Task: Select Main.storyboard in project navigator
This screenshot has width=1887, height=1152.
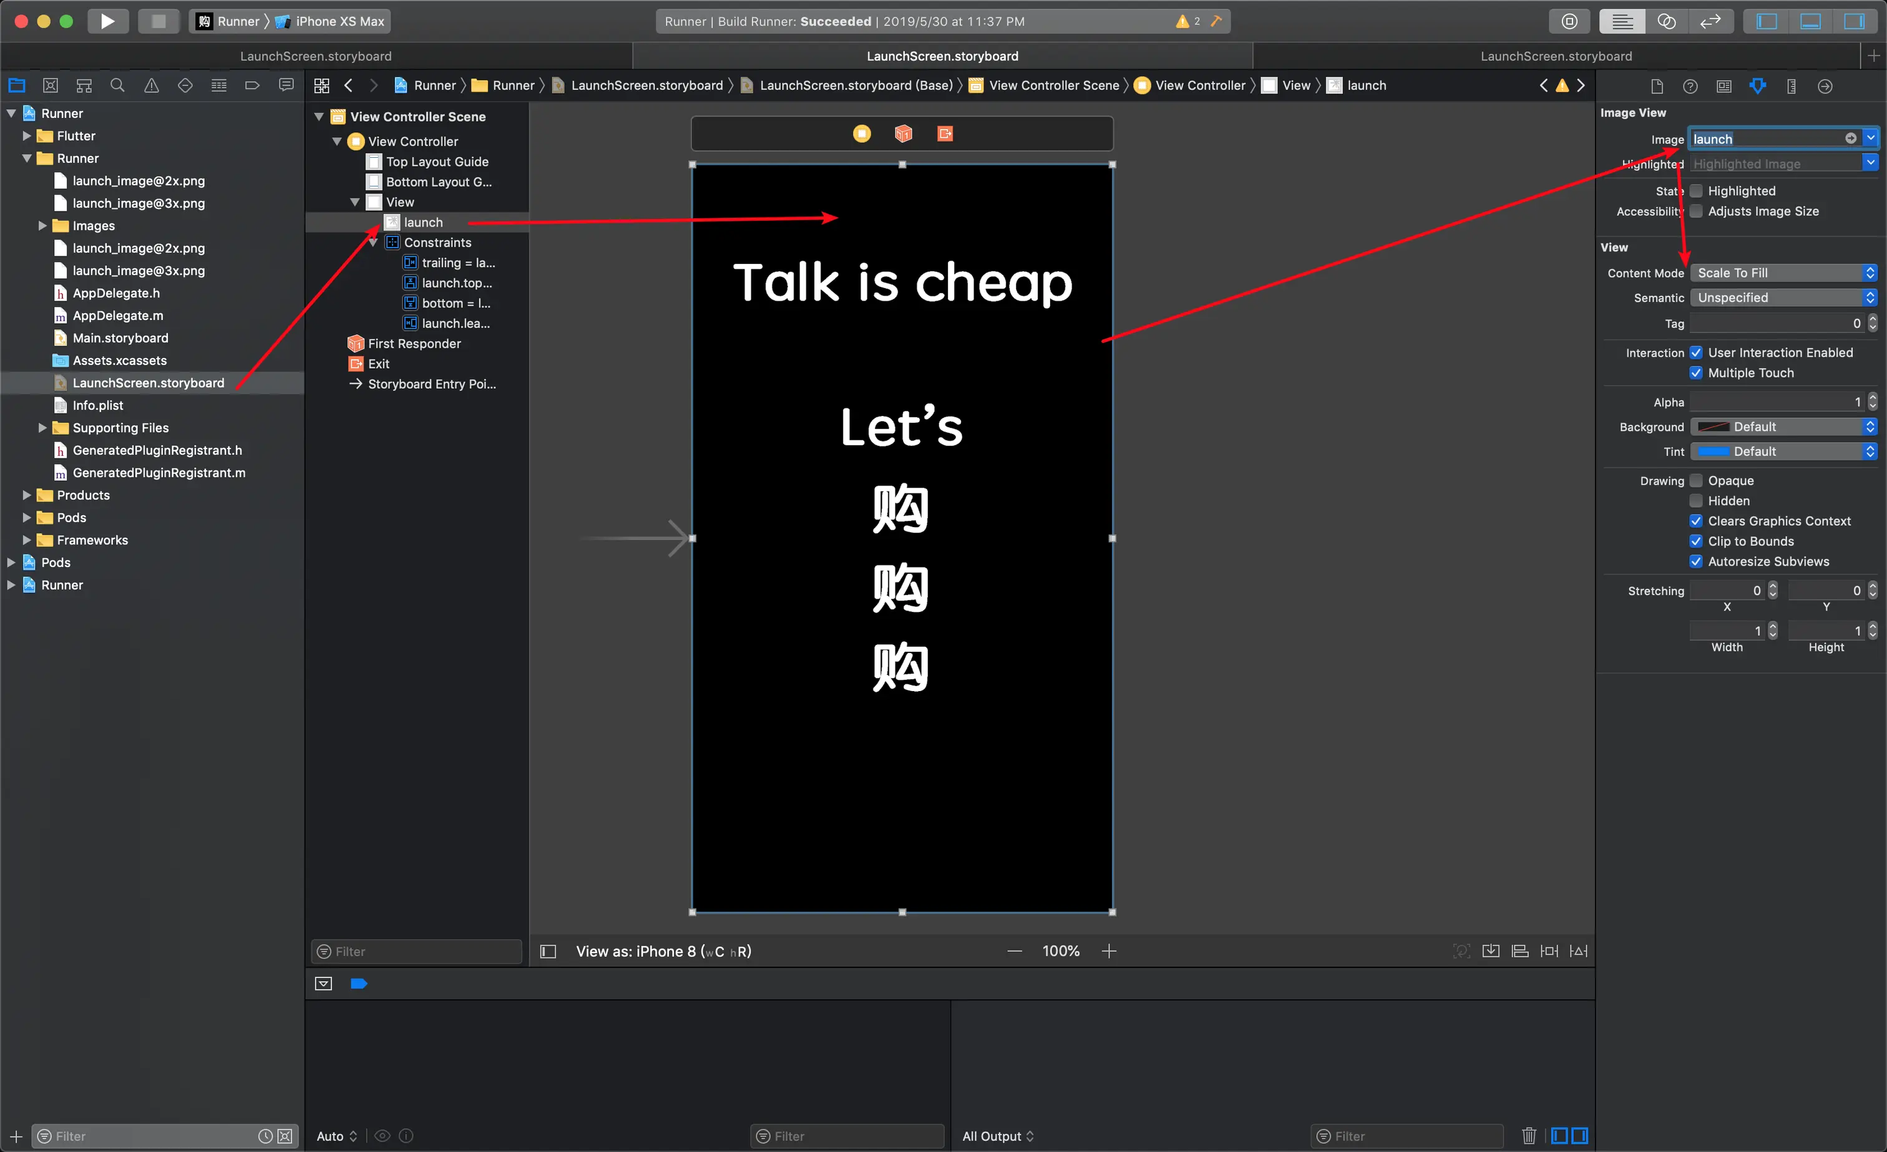Action: pos(120,337)
